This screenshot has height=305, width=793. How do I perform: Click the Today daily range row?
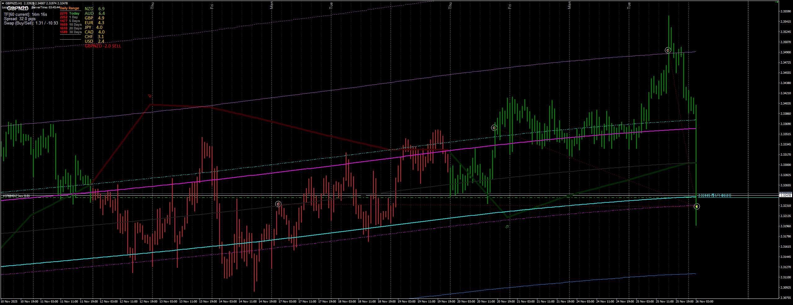[70, 13]
